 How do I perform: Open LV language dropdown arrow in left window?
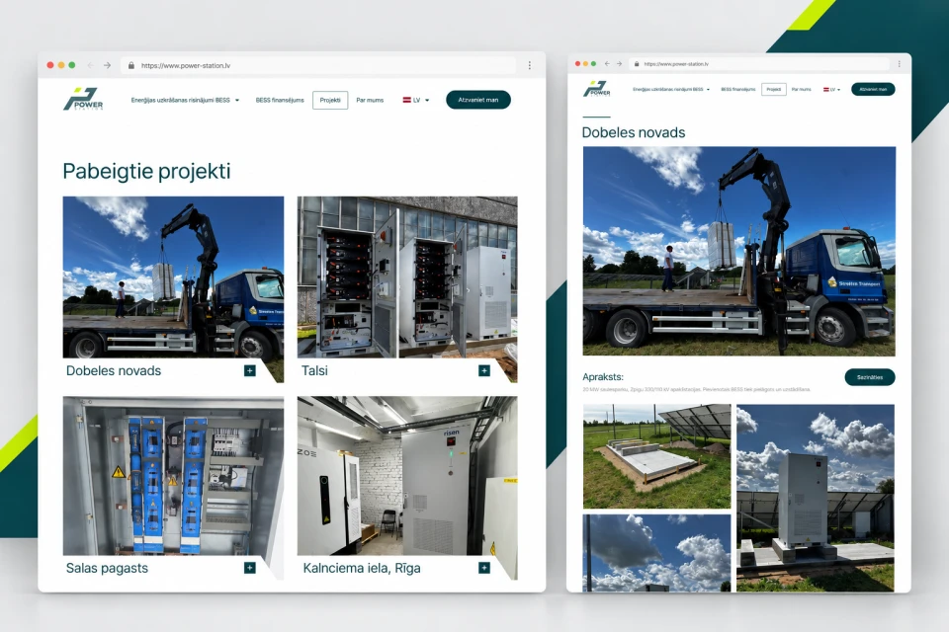(427, 101)
